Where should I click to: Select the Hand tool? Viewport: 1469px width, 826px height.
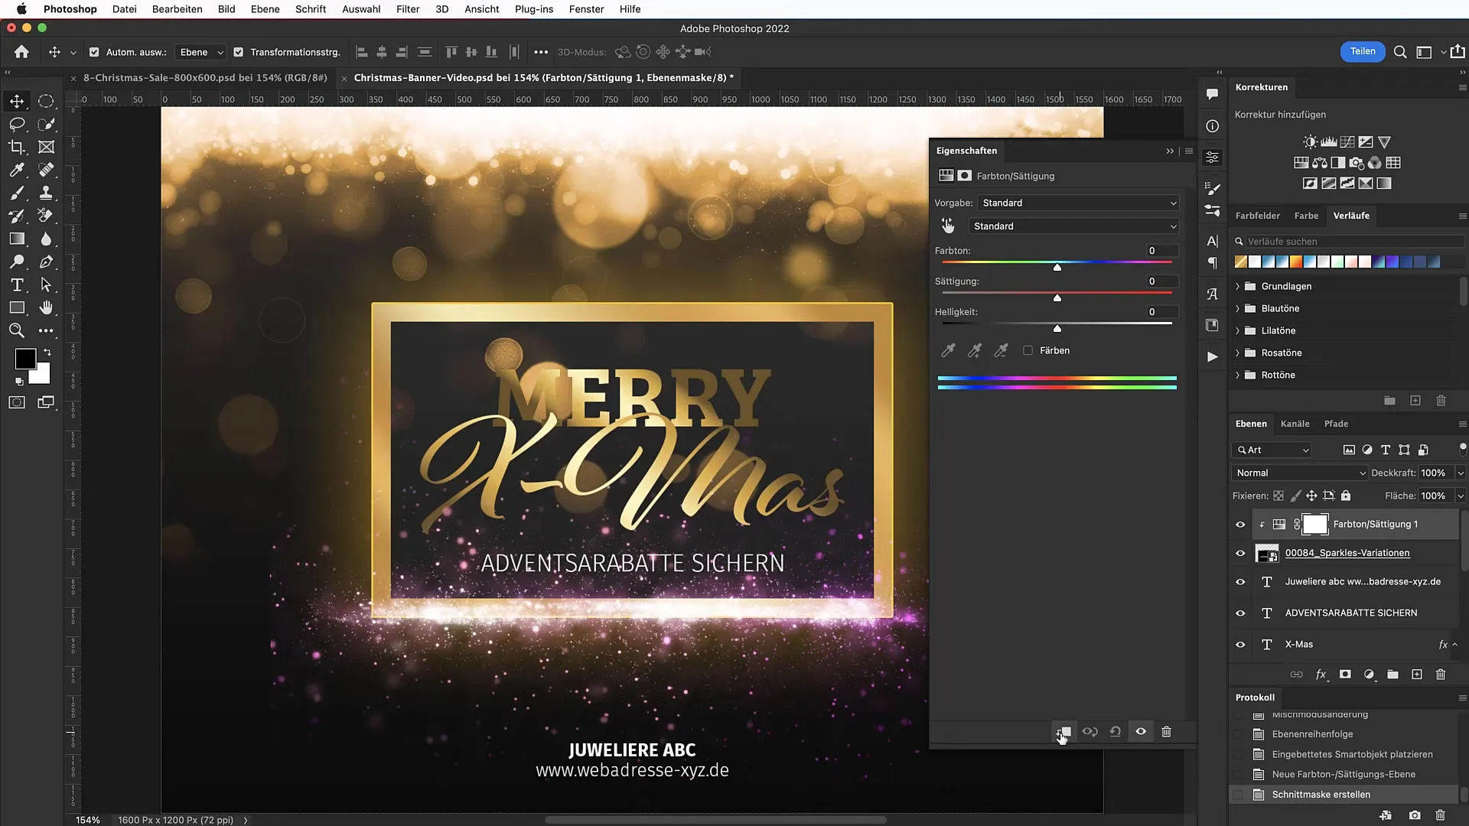(x=46, y=307)
